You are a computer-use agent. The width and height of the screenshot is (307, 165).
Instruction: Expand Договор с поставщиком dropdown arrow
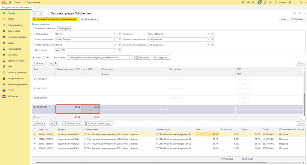[208, 45]
